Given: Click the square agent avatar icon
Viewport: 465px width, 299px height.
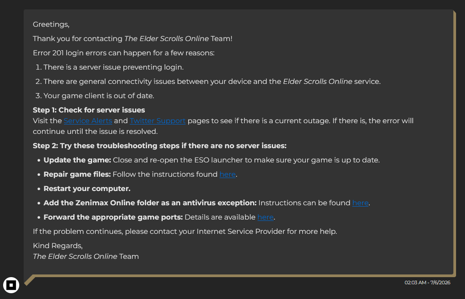Looking at the screenshot, I should coord(11,285).
